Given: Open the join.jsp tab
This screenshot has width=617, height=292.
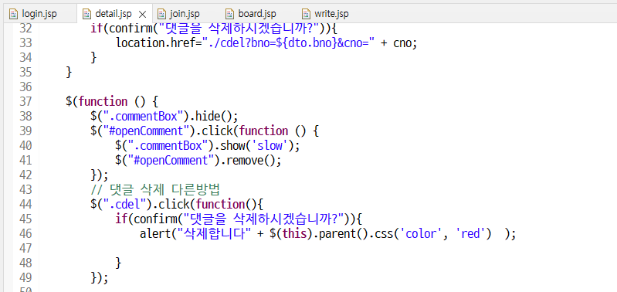Looking at the screenshot, I should click(185, 14).
